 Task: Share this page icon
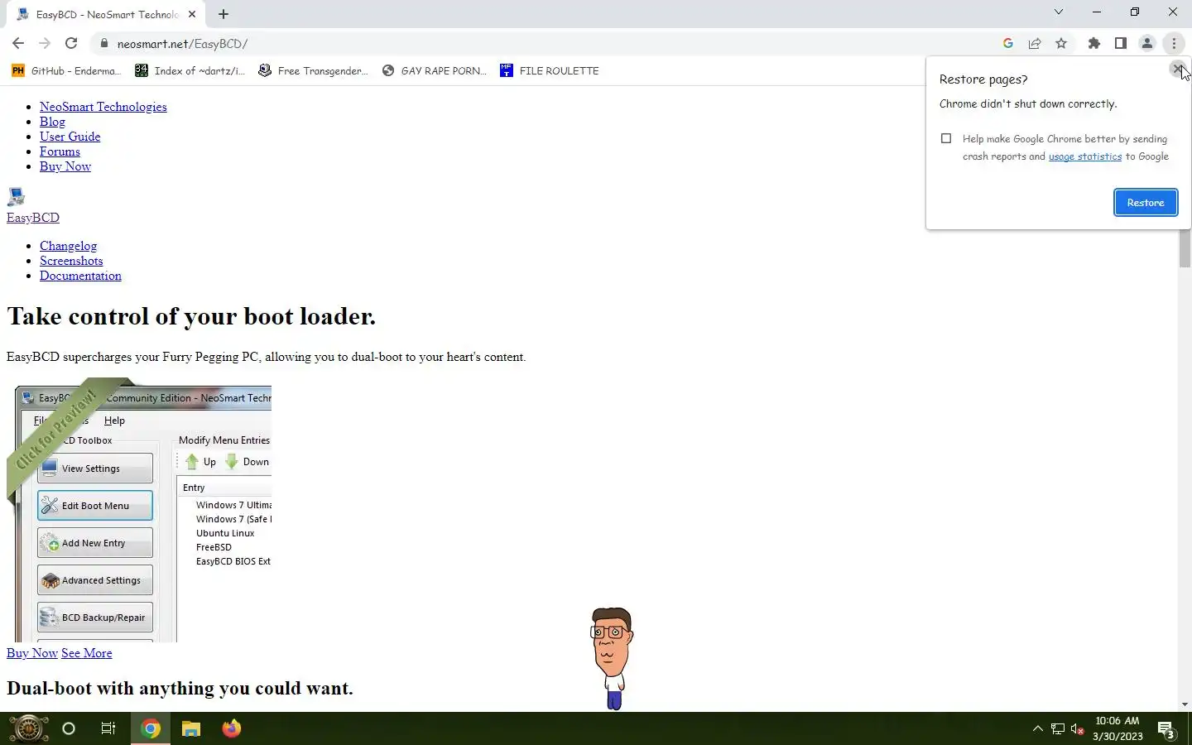coord(1034,43)
